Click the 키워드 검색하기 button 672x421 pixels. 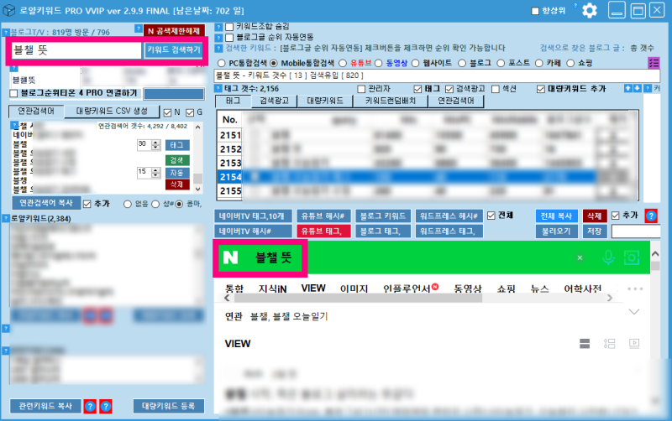[174, 50]
